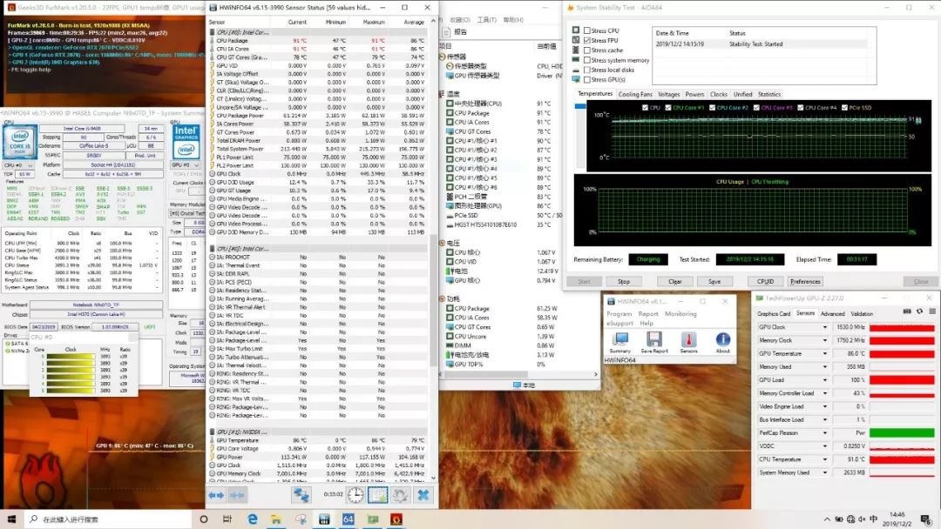Switch to AIDA64 app via taskbar 64 icon
Screen dimensions: 941x529
[348, 519]
